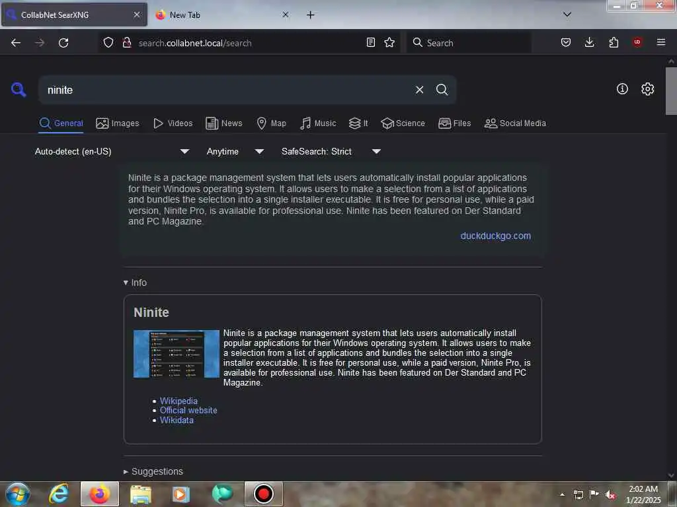677x507 pixels.
Task: Switch to Map category
Action: (x=271, y=123)
